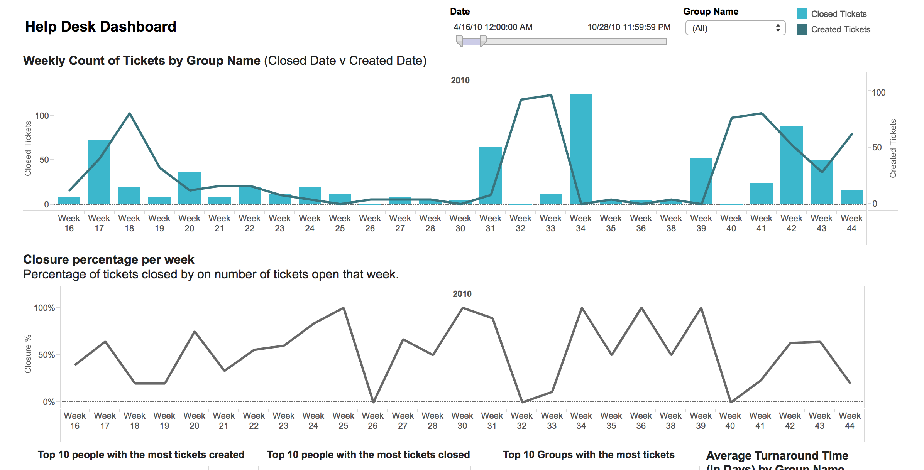Click the created tickets line peak at Week 33
The image size is (924, 470).
[551, 95]
